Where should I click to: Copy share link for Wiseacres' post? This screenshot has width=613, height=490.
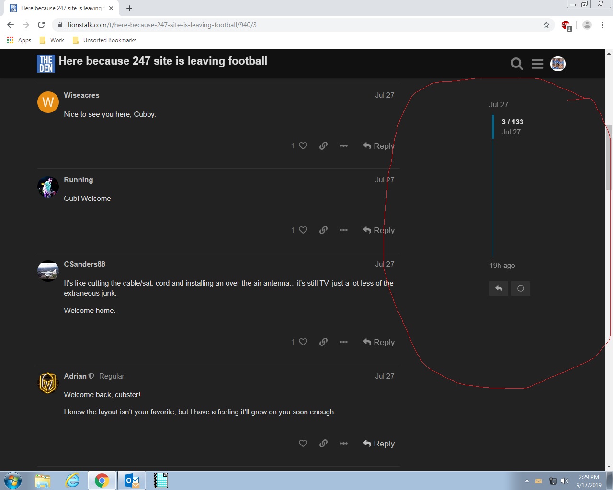click(x=323, y=146)
